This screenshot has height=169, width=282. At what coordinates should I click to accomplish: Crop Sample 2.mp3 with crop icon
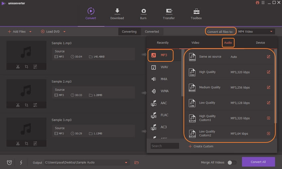(27, 105)
